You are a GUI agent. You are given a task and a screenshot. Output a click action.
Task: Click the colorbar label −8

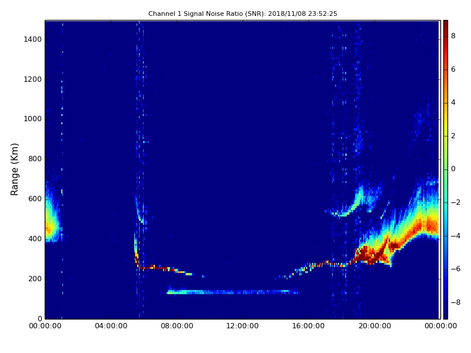455,302
